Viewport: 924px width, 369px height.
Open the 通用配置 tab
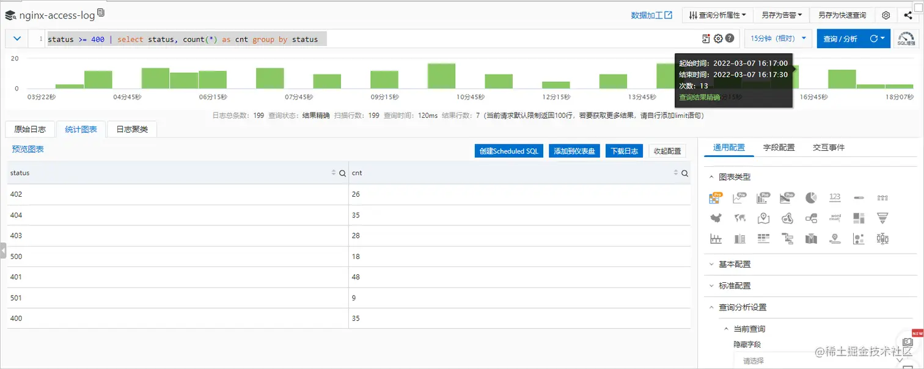pos(729,147)
